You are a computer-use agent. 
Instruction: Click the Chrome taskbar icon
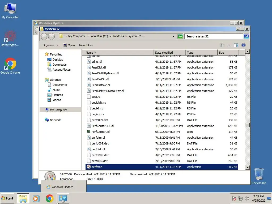coord(49,198)
